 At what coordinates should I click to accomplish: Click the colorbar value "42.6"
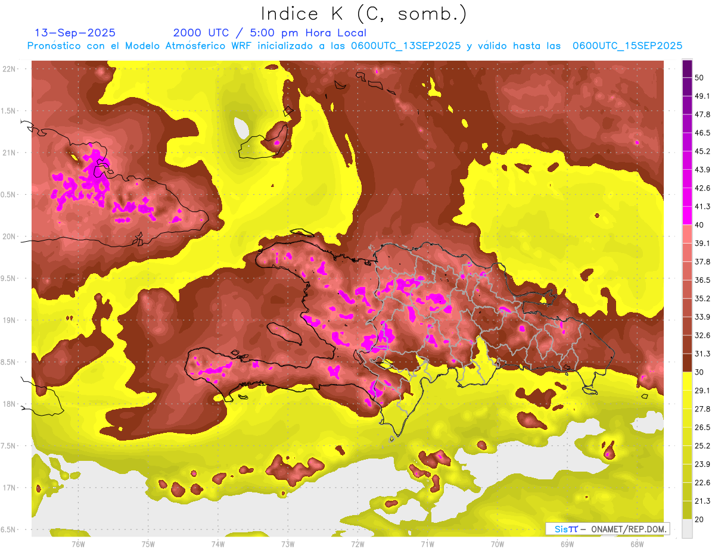tap(702, 188)
